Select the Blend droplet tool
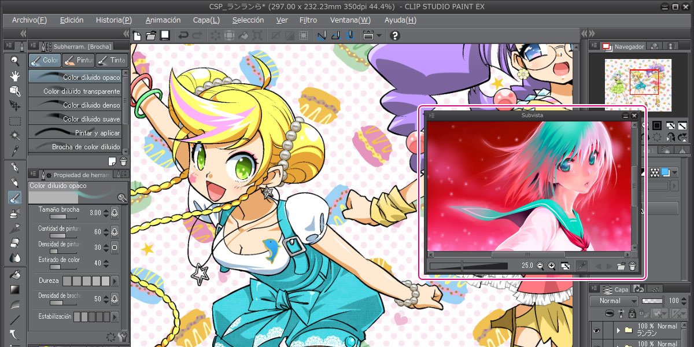 [15, 258]
